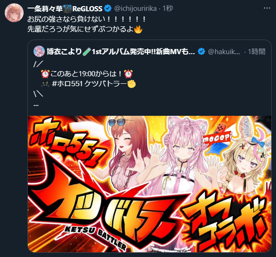Screen dimensions: 276x257
Task: Click the fire emoji ending the tweet
Action: [x=138, y=29]
